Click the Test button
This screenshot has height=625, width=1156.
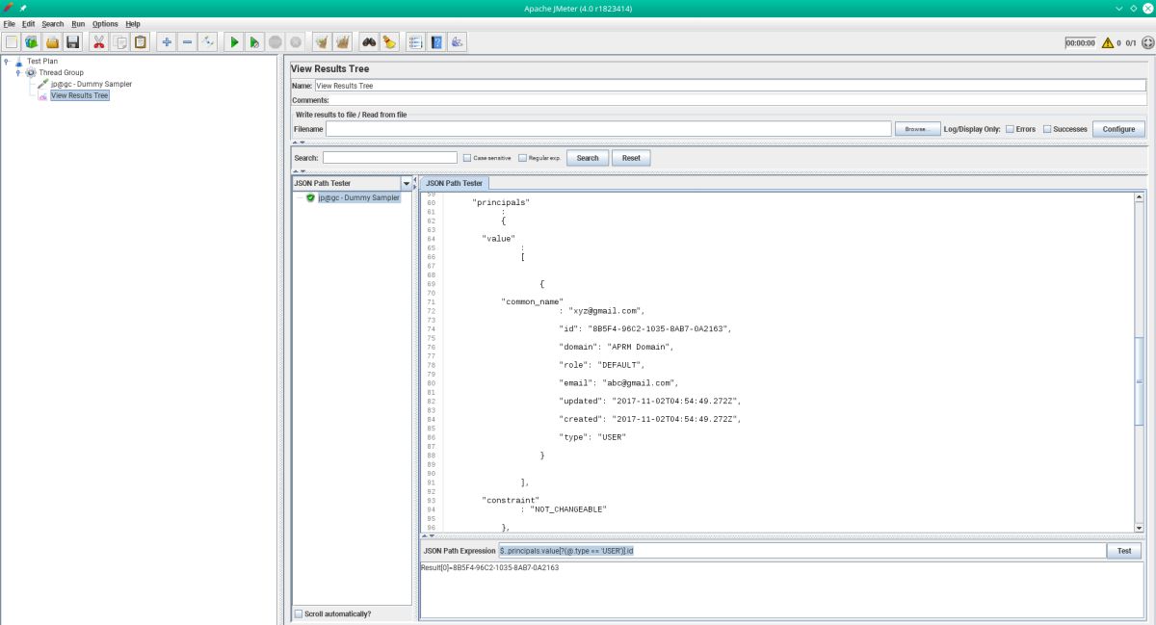(1124, 551)
